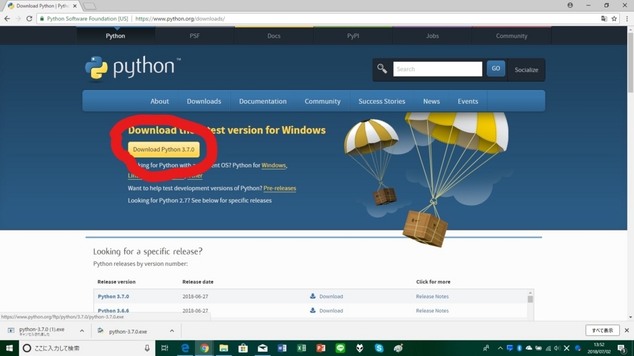Toggle Bluetooth in the system tray
This screenshot has width=634, height=356.
(519, 348)
